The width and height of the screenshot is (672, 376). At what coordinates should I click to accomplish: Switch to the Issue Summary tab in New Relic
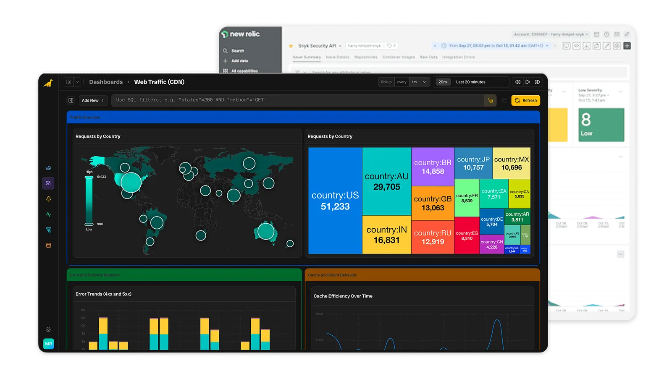(x=307, y=57)
